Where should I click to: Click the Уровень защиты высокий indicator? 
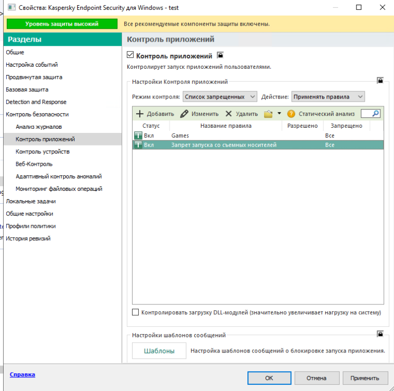(x=62, y=24)
